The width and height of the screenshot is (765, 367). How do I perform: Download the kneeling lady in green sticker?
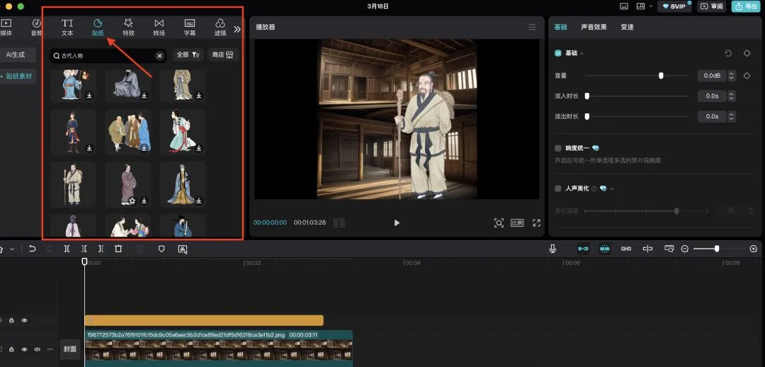[199, 148]
